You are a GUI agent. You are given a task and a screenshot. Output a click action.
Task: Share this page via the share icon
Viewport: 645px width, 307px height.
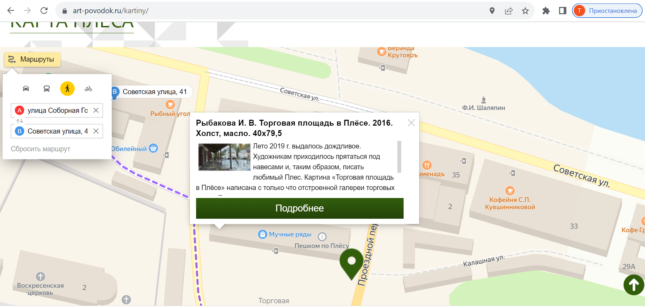[509, 11]
